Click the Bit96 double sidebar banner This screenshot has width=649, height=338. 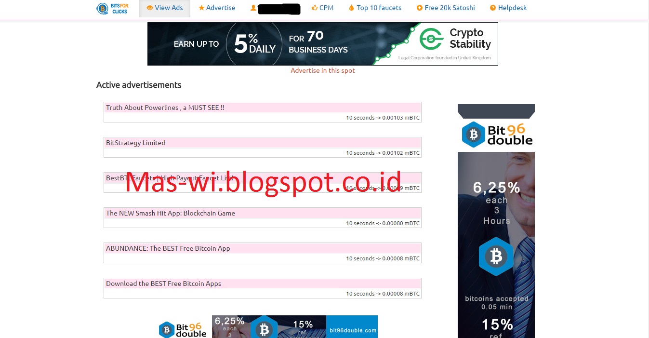[496, 221]
